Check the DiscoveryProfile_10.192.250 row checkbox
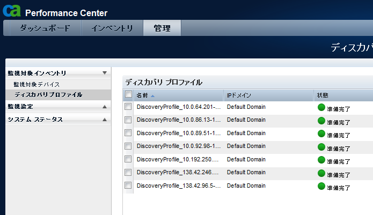The image size is (373, 215). click(x=128, y=159)
